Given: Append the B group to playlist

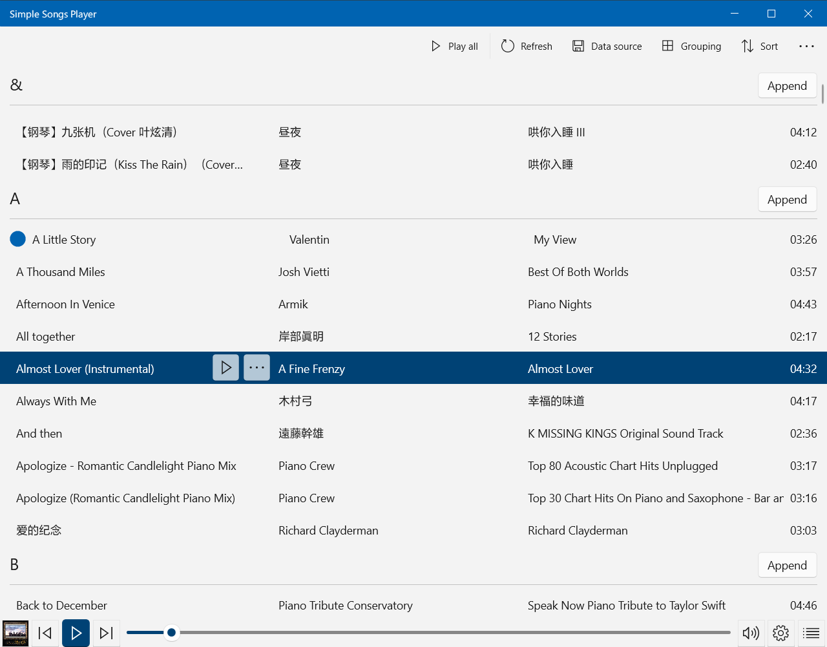Looking at the screenshot, I should pyautogui.click(x=787, y=565).
